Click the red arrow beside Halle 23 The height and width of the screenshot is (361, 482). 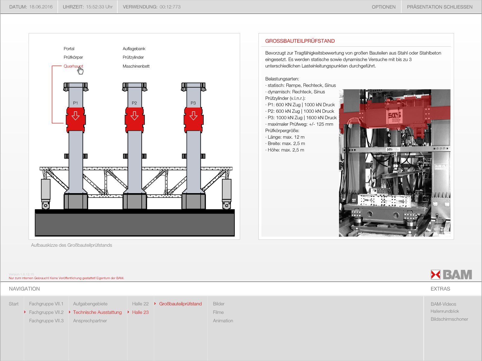coord(128,312)
